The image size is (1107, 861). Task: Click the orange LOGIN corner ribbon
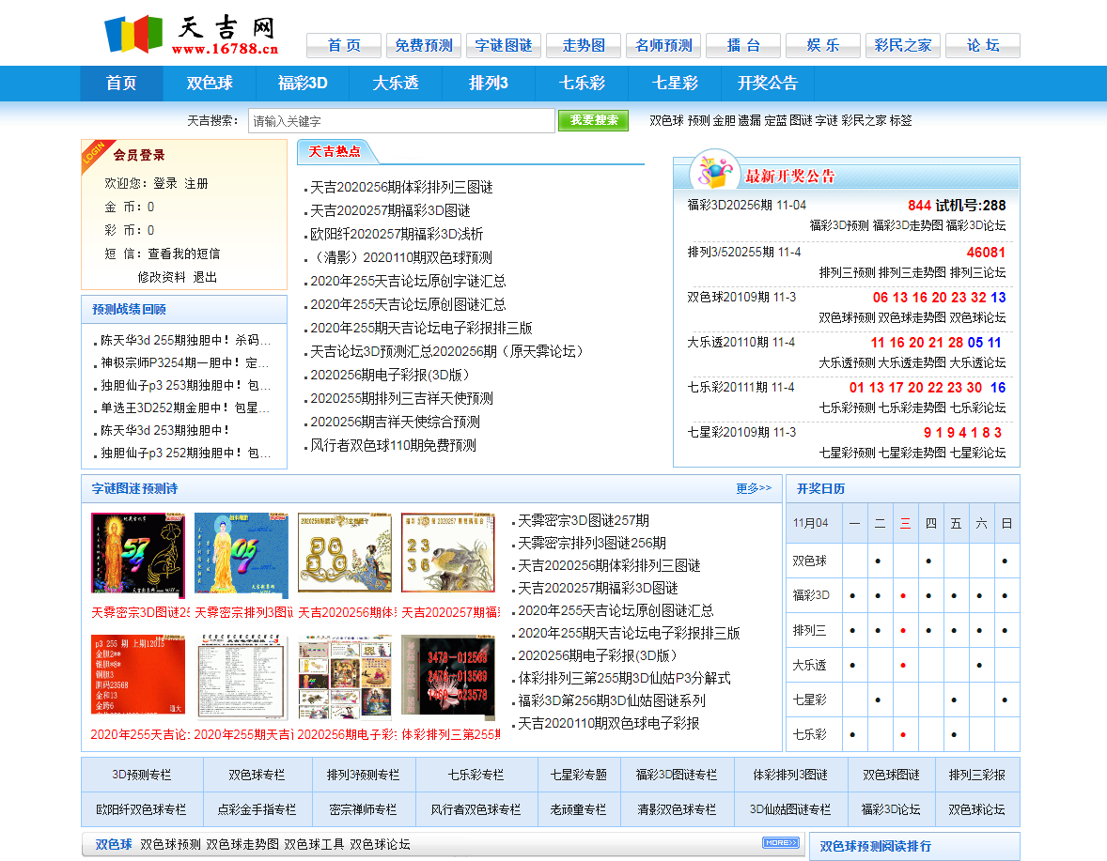click(94, 153)
